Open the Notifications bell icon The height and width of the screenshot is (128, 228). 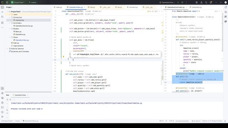coord(226,7)
